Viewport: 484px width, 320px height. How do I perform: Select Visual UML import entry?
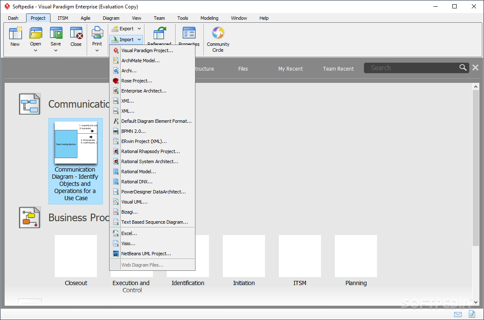[152, 202]
